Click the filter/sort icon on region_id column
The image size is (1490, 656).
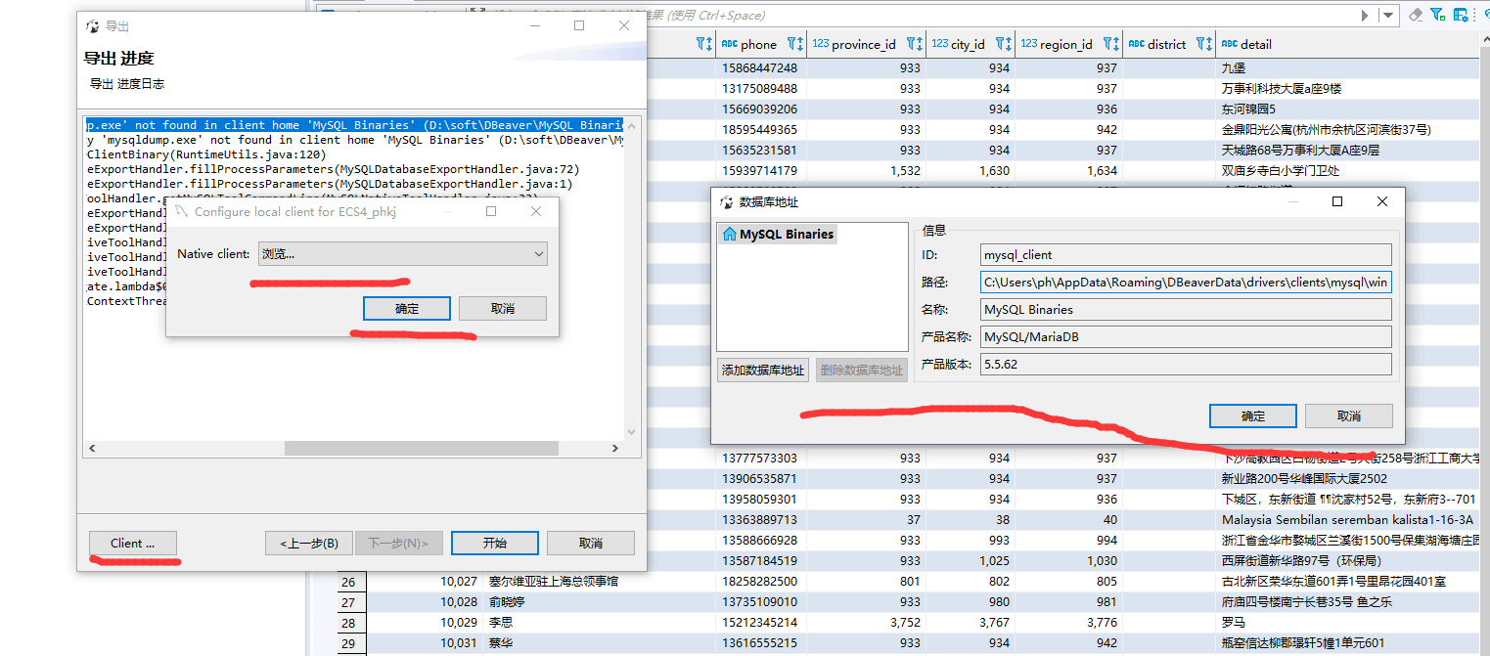[x=1110, y=44]
